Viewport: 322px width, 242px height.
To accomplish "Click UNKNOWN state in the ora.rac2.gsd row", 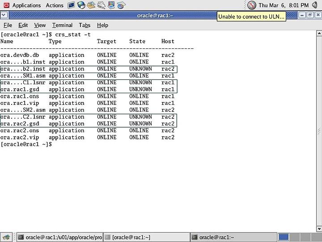I will coord(140,124).
